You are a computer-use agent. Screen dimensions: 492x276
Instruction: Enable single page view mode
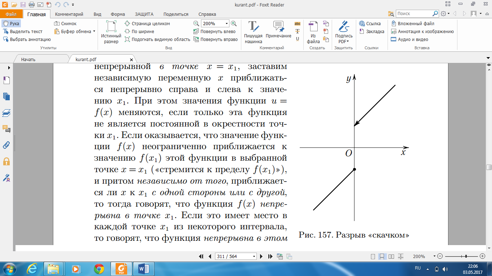pos(373,257)
